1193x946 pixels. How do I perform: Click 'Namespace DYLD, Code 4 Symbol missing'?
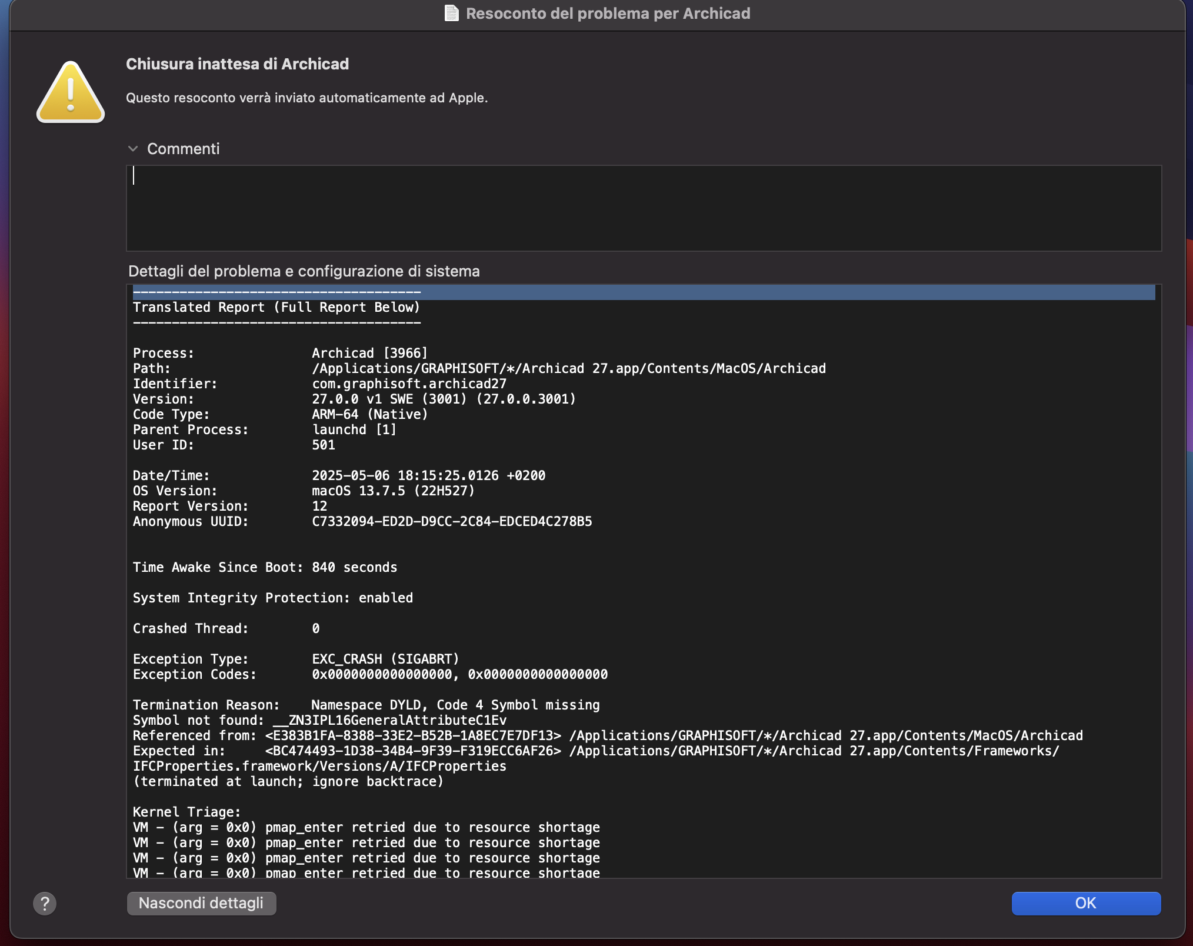coord(455,705)
